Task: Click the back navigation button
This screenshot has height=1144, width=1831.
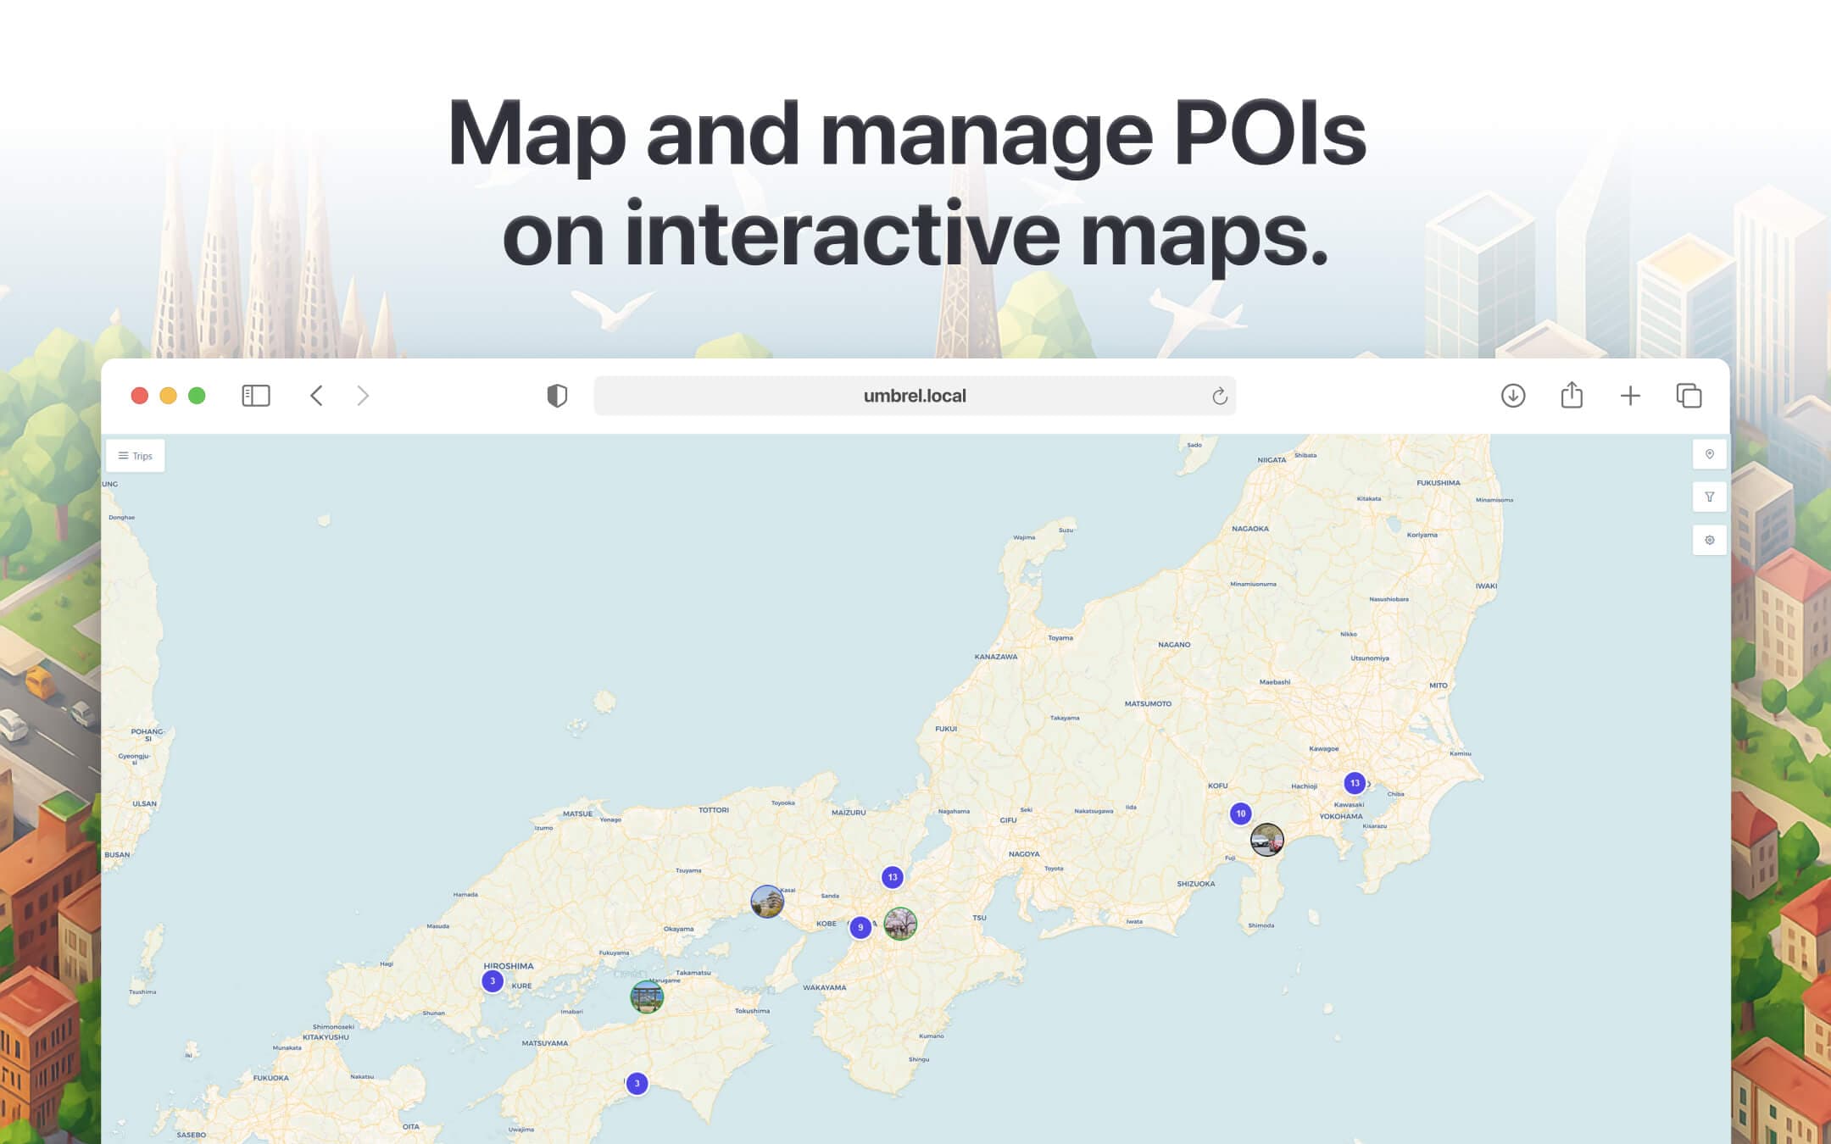Action: [x=316, y=395]
